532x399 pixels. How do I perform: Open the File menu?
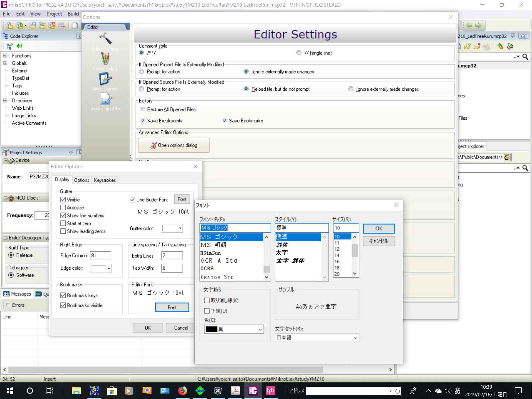coord(7,14)
